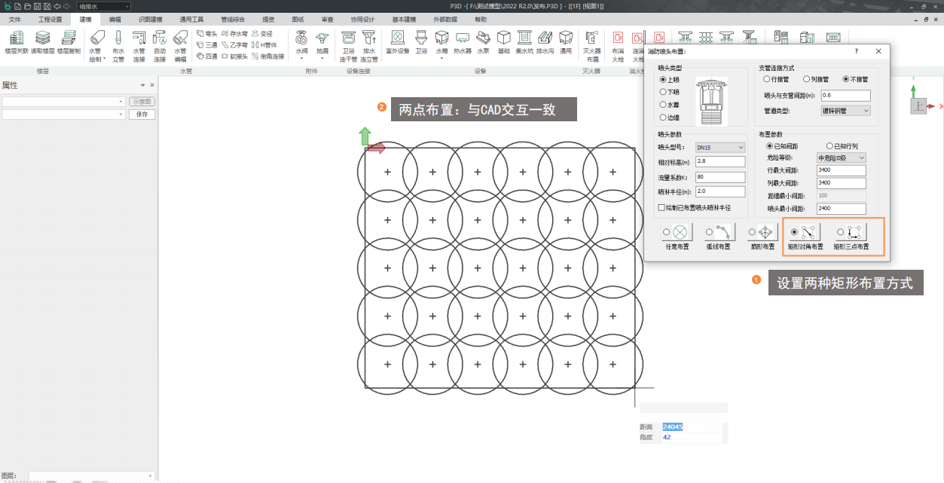
Task: Click the 行最大间距 input field
Action: (841, 170)
